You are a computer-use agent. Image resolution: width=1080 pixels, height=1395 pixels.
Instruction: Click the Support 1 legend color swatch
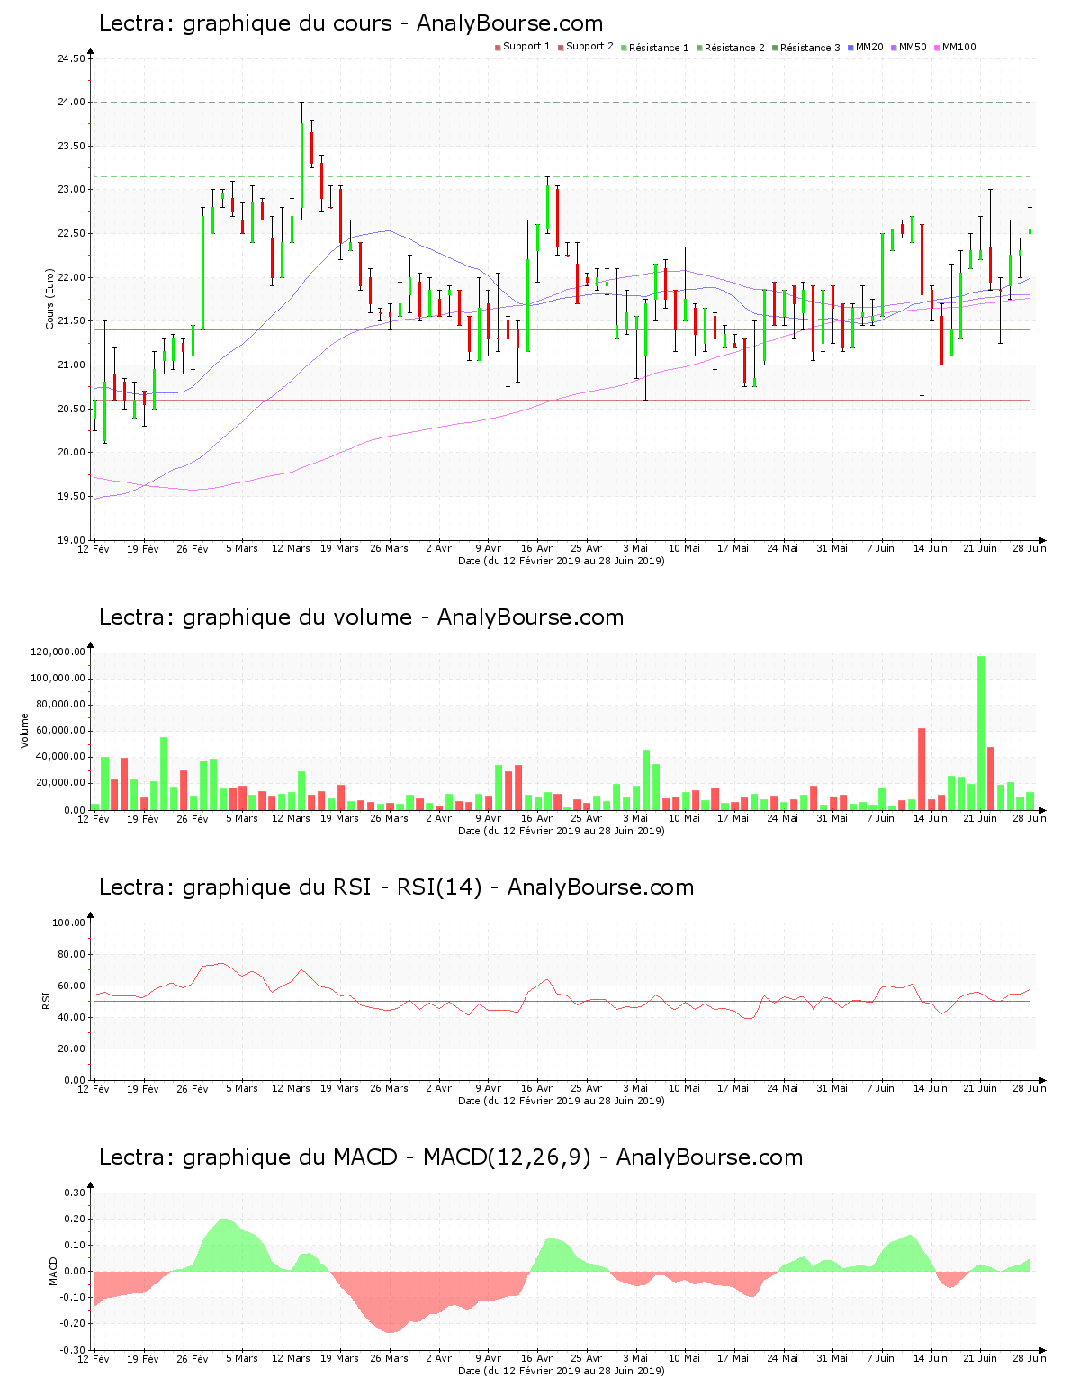click(x=498, y=48)
